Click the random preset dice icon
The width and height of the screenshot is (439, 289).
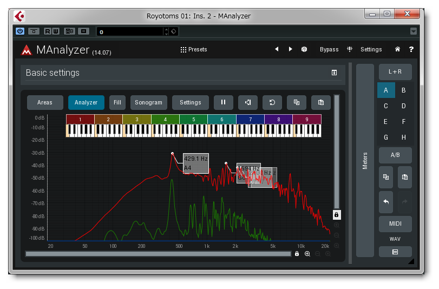[x=304, y=49]
